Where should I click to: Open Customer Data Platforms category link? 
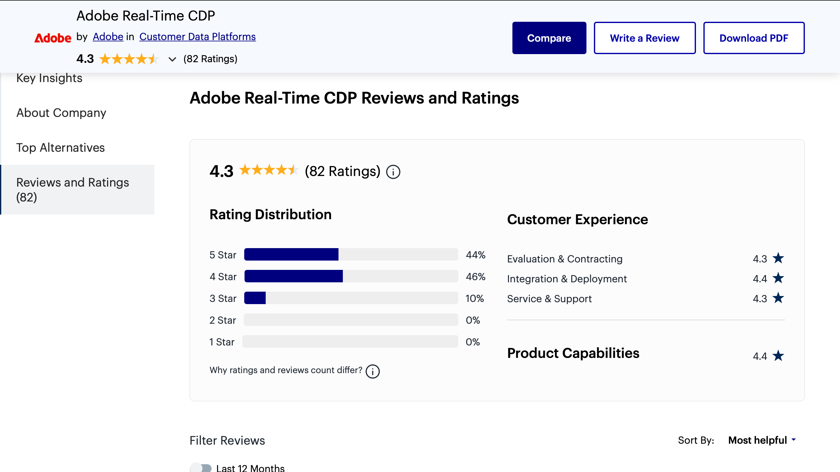click(x=197, y=36)
